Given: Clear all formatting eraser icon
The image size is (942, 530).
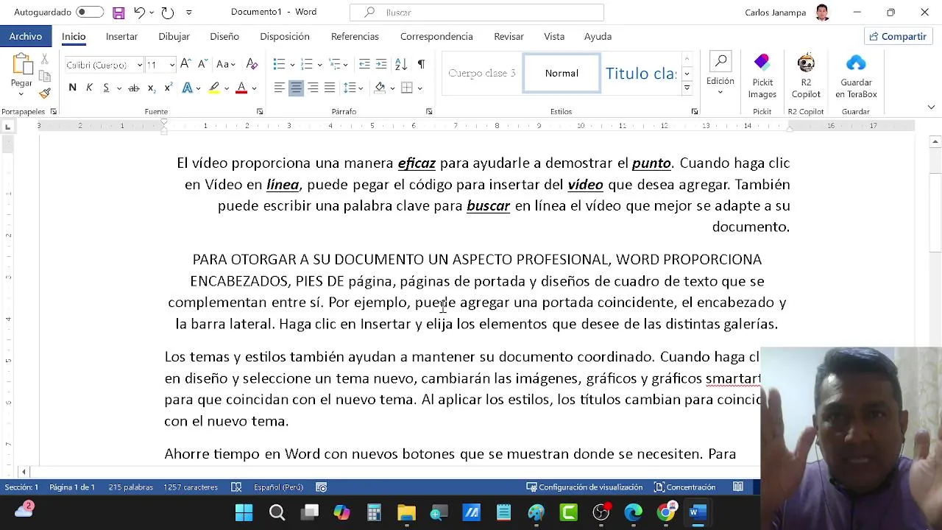Looking at the screenshot, I should (x=252, y=65).
